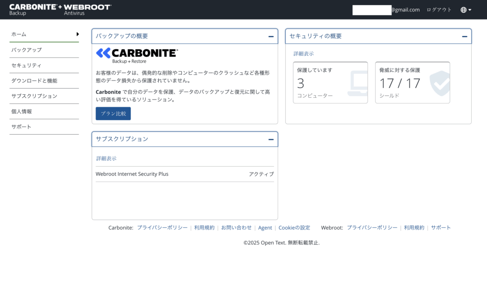Open 詳細表示 link in subscription panel
This screenshot has height=282, width=487.
click(x=106, y=158)
